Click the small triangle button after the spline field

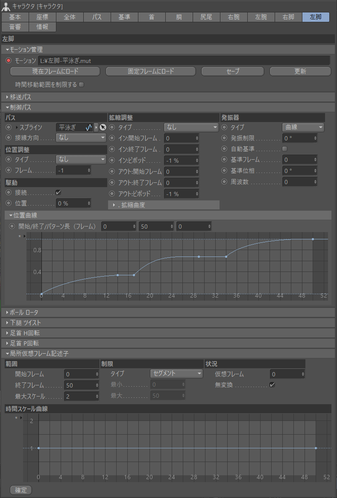point(96,127)
